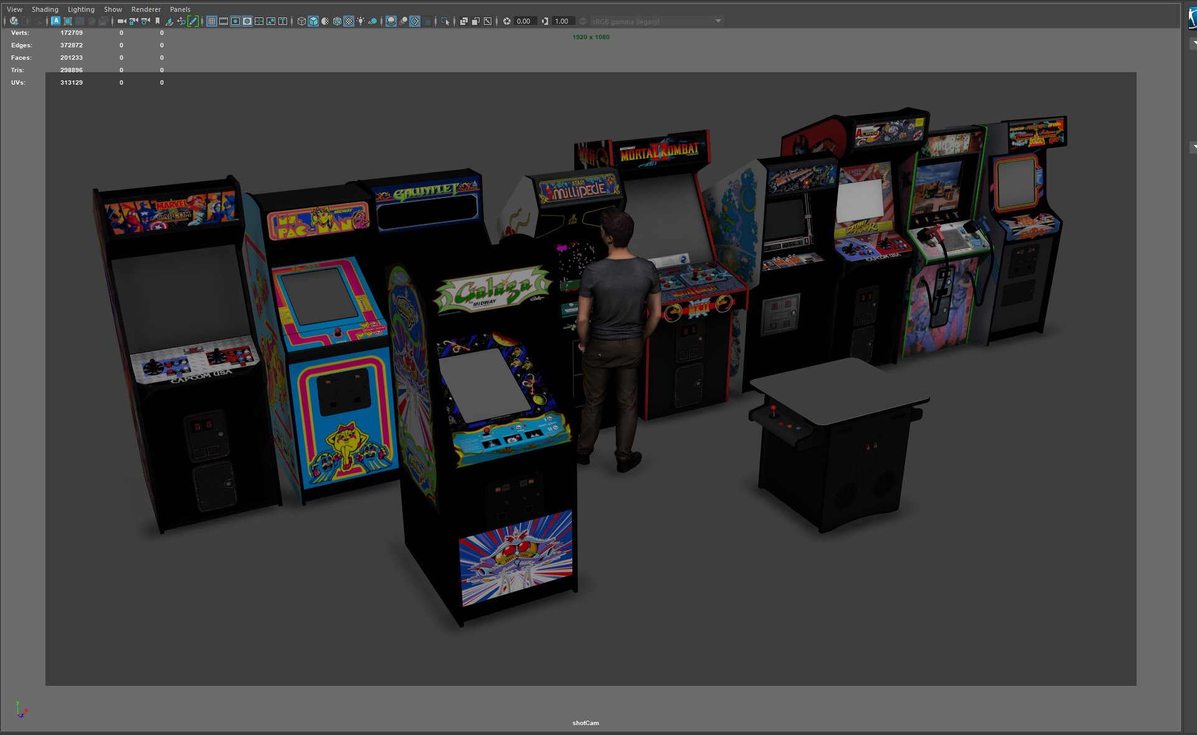1197x735 pixels.
Task: Click the shotCam camera label
Action: click(585, 723)
